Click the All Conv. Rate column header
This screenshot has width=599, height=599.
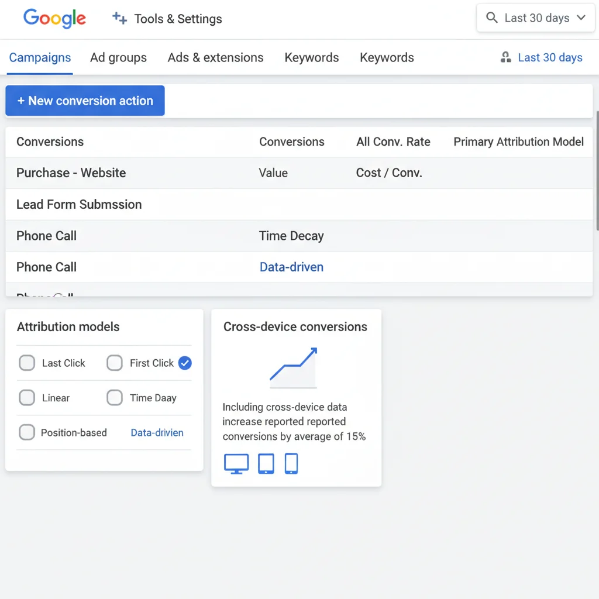(393, 142)
